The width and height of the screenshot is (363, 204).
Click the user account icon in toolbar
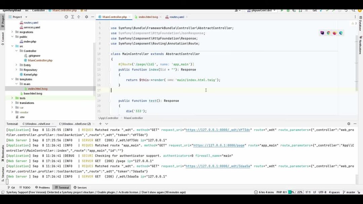click(237, 10)
